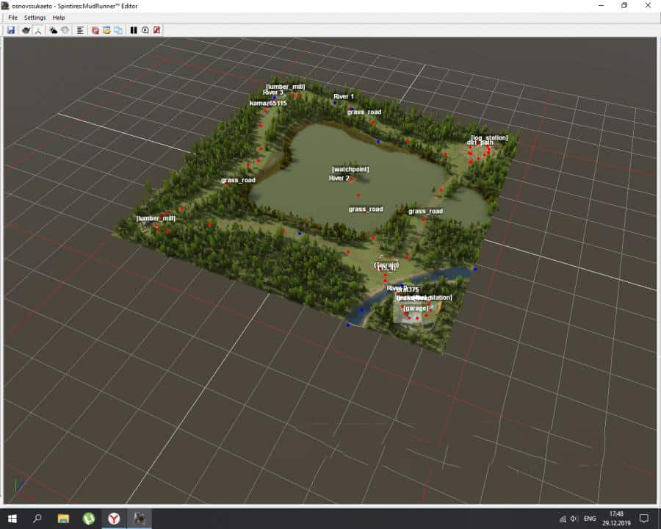Select the kamaz65115 truck label

pyautogui.click(x=268, y=104)
